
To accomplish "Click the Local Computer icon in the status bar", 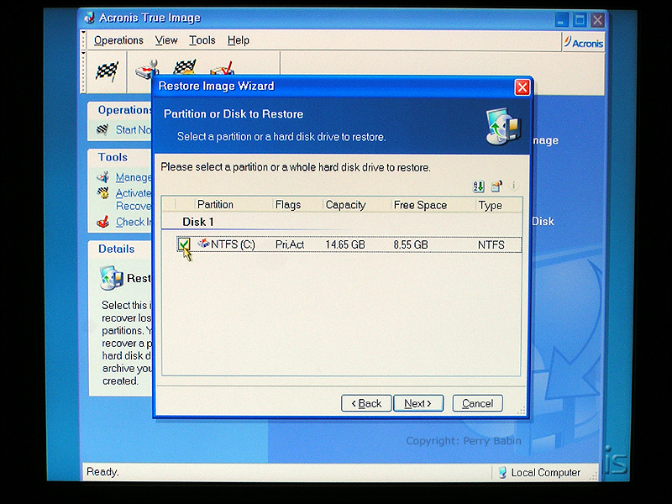I will [502, 472].
